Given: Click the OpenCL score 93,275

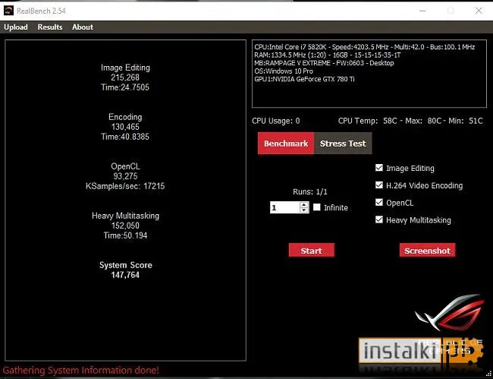Looking at the screenshot, I should pos(125,176).
